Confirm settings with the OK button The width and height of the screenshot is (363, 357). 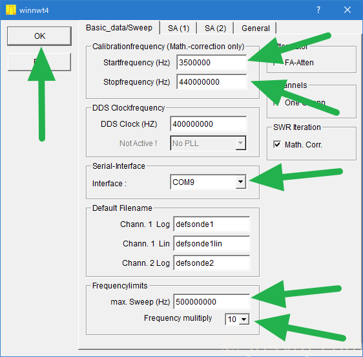[39, 36]
